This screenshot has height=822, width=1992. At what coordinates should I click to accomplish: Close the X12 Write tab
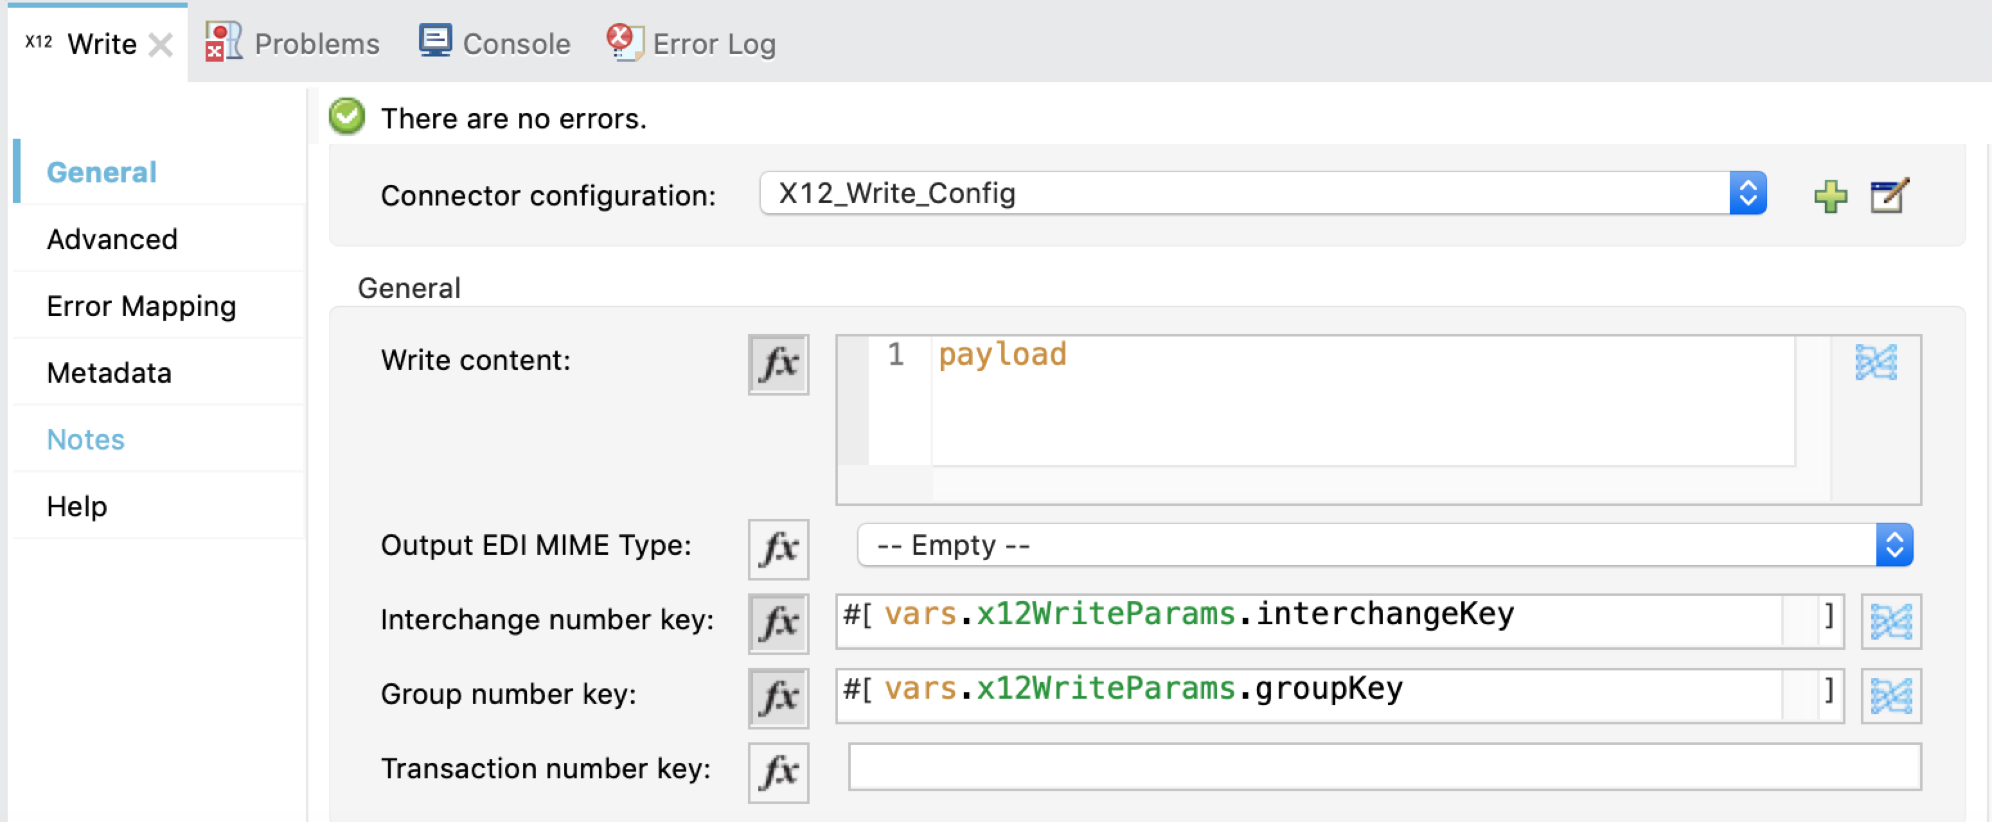click(x=160, y=45)
